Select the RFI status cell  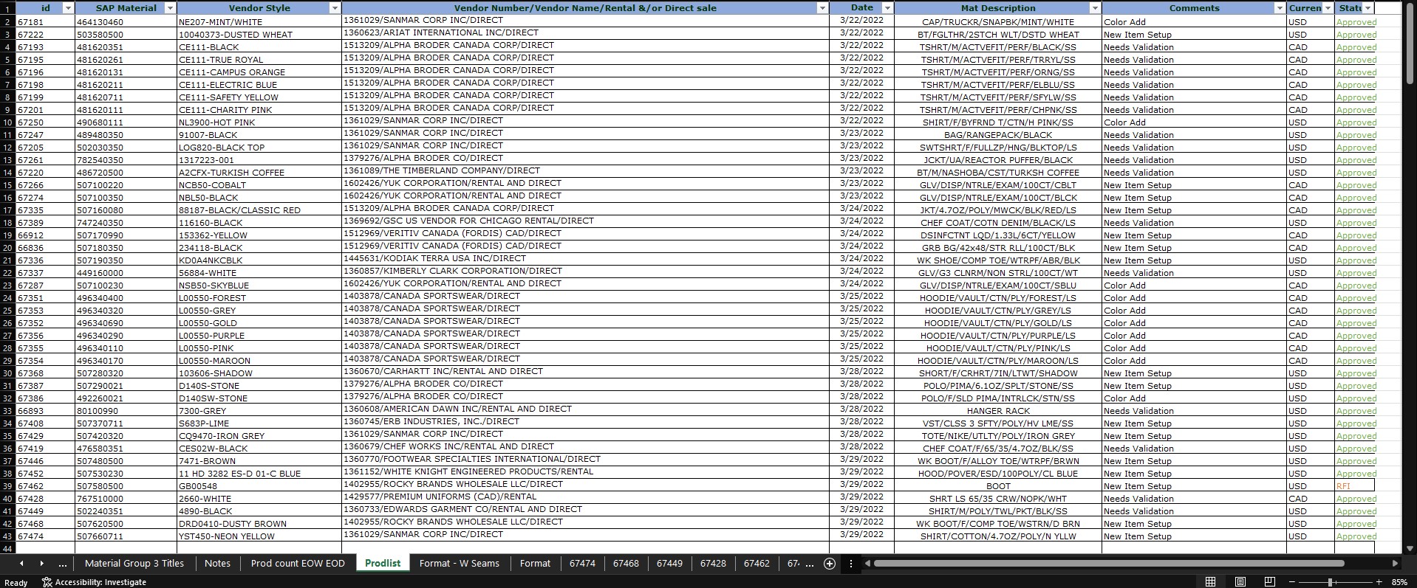(x=1354, y=486)
